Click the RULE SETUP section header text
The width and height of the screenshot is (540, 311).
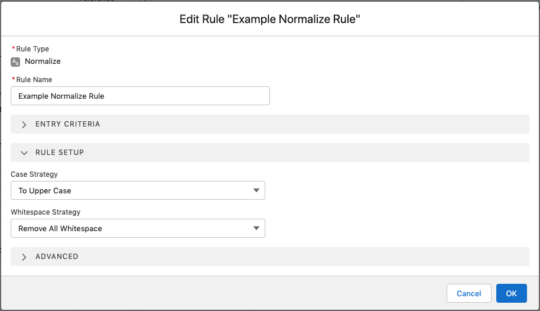(60, 153)
